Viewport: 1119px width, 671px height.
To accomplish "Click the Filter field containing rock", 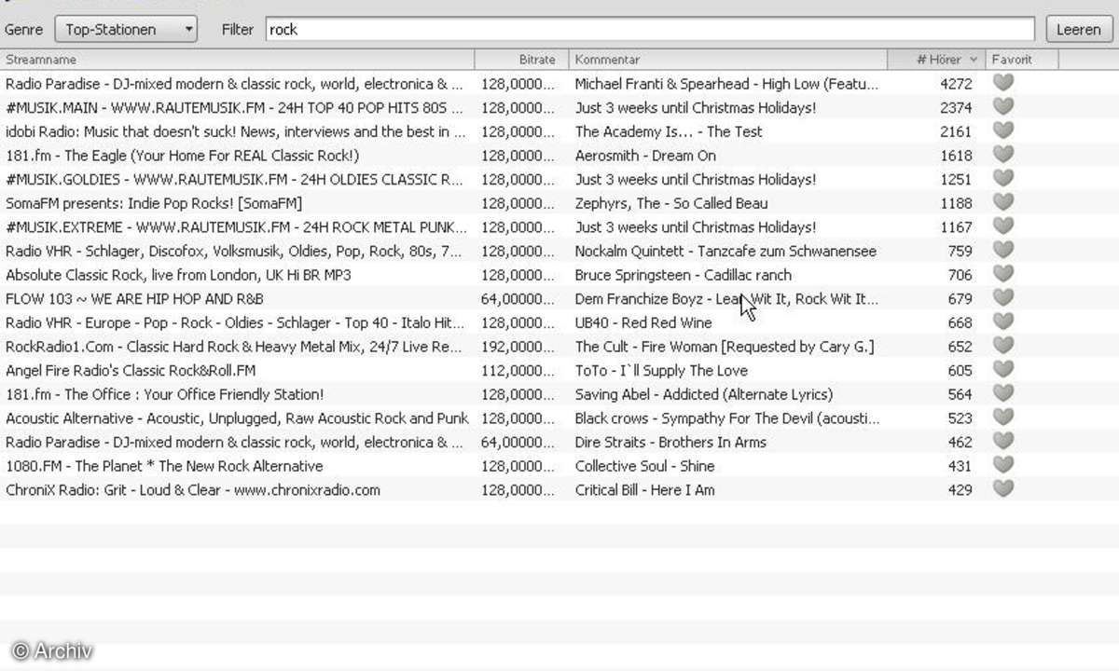I will pyautogui.click(x=650, y=29).
